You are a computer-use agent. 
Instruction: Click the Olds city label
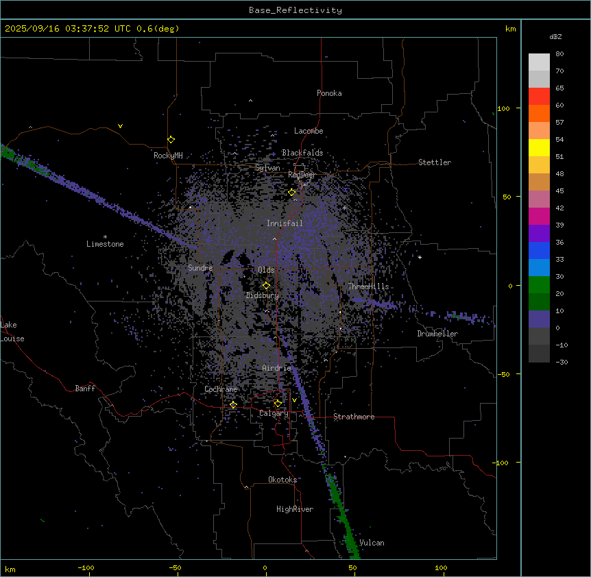coord(266,270)
